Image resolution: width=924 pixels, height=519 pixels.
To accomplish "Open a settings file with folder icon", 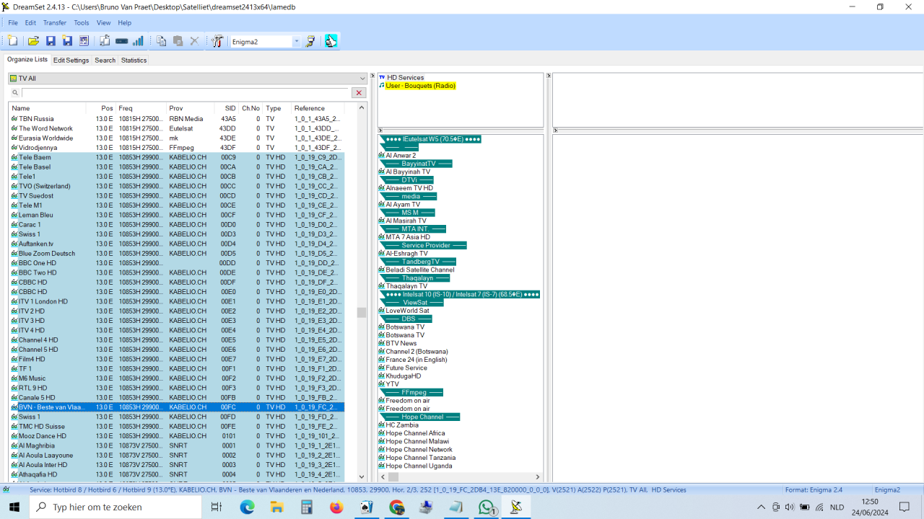I will (x=33, y=41).
